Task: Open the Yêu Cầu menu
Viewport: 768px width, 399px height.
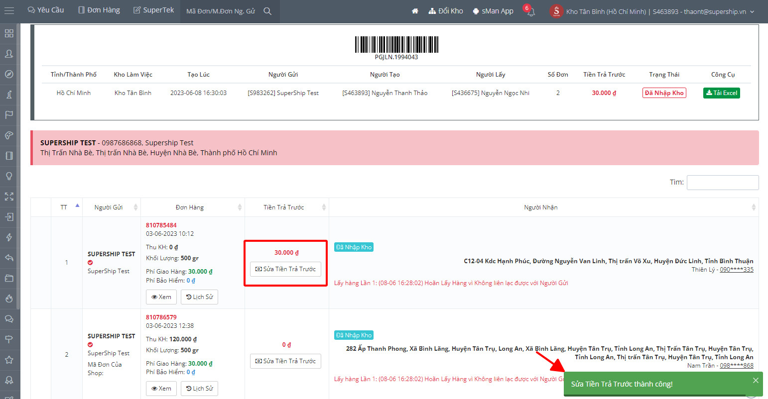Action: coord(46,10)
